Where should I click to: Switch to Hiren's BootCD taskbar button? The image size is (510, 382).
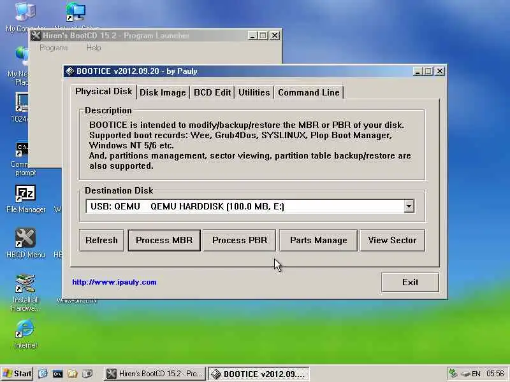click(x=155, y=374)
